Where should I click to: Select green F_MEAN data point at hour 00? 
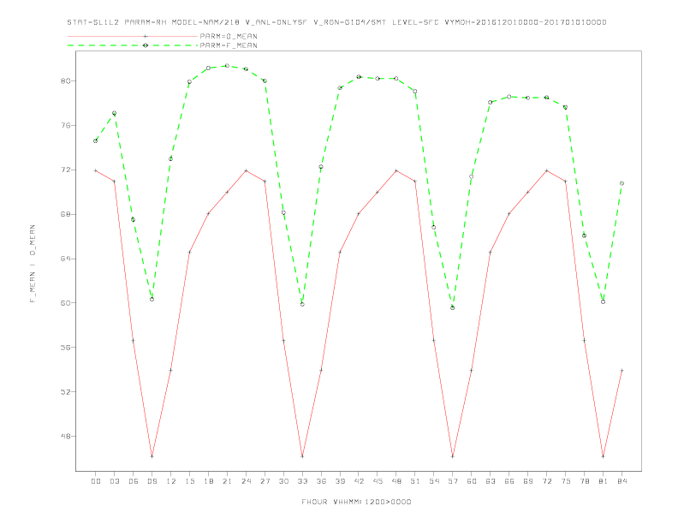click(x=96, y=141)
